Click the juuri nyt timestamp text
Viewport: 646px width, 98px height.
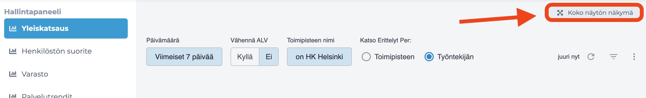[x=568, y=57]
